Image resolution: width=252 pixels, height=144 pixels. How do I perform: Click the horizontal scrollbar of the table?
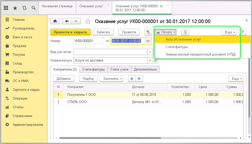coord(110,138)
